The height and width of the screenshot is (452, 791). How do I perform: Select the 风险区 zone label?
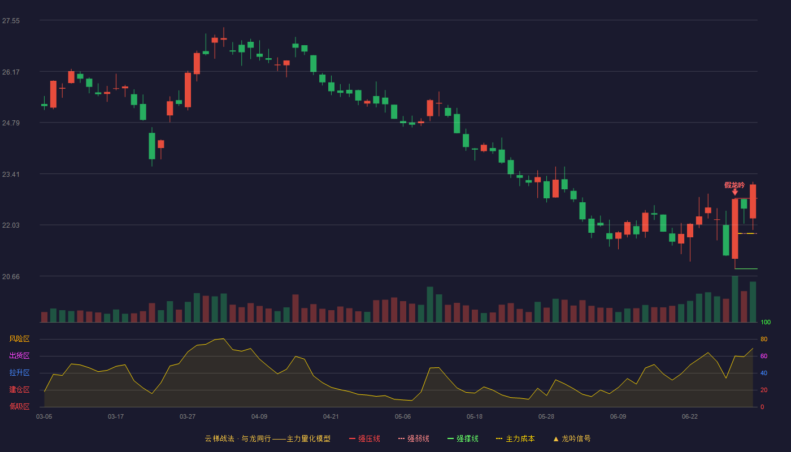(19, 339)
